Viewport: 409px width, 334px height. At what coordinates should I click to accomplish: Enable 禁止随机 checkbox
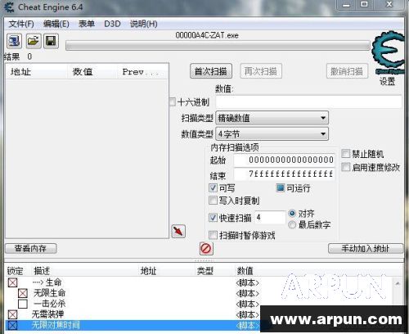tap(346, 153)
